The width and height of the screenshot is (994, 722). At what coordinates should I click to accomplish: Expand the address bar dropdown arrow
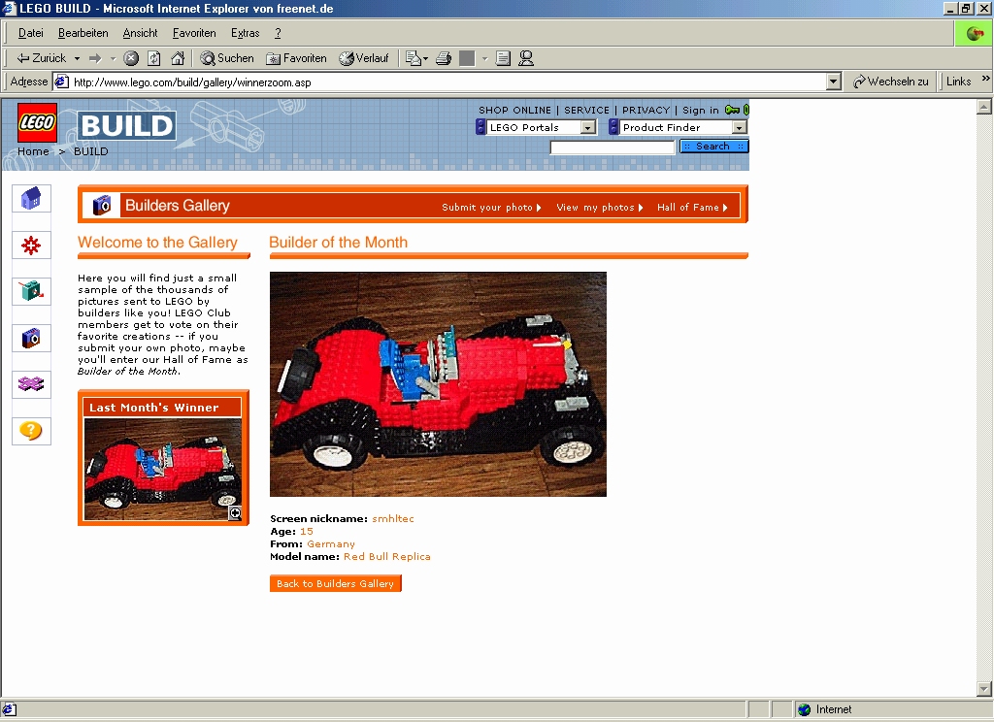(833, 82)
